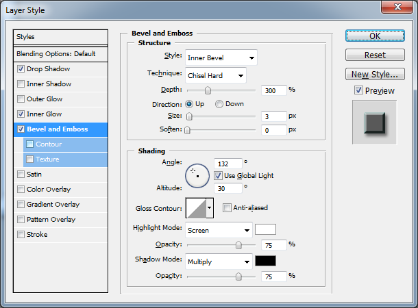Toggle the Drop Shadow checkbox

coord(21,69)
